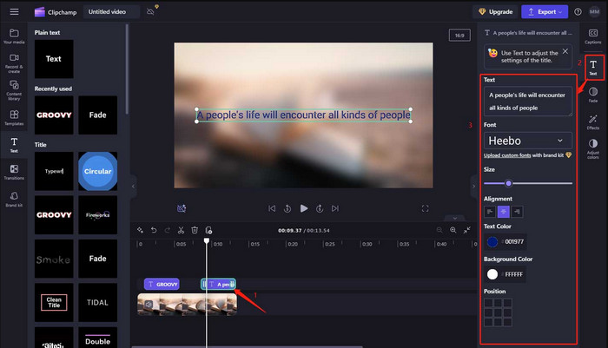Collapse the timeline chevron
The height and width of the screenshot is (348, 608).
click(455, 218)
